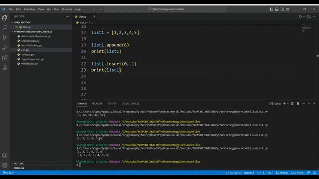Click the PythonForBegginersCodeFiles search box

tap(165, 9)
